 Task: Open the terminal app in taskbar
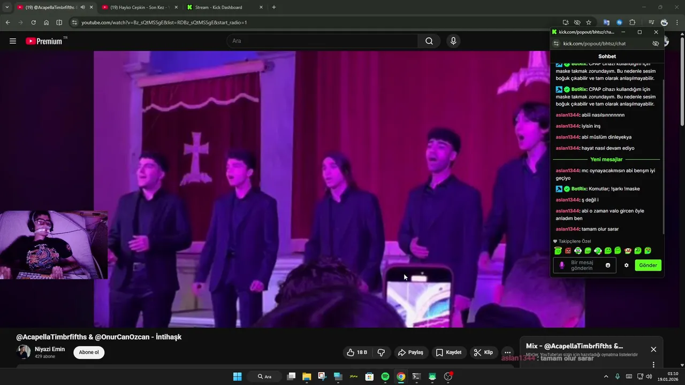(x=416, y=376)
